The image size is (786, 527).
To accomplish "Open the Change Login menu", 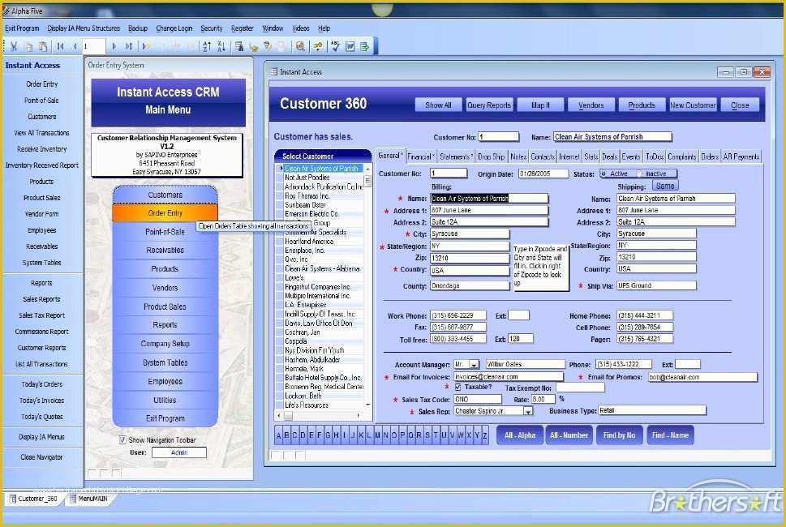I will [174, 28].
